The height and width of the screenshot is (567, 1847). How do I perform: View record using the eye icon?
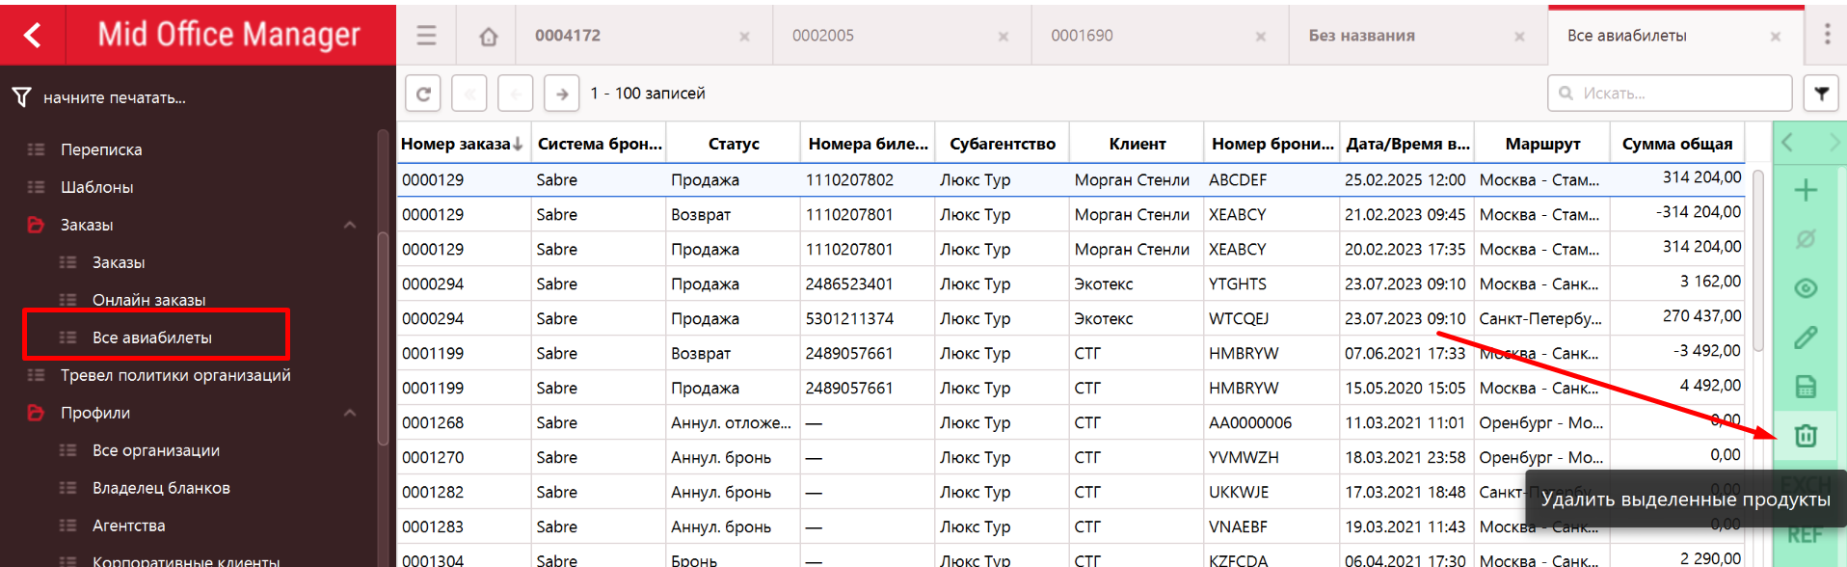[1806, 288]
